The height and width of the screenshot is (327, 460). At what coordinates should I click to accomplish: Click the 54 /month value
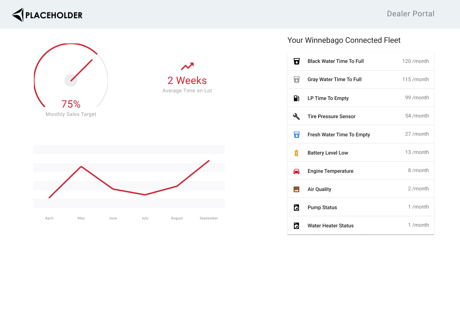417,116
